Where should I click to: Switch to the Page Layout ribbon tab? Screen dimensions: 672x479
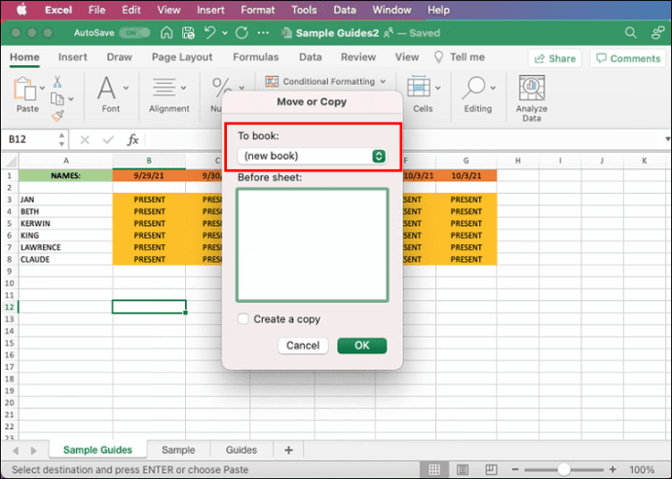click(182, 57)
